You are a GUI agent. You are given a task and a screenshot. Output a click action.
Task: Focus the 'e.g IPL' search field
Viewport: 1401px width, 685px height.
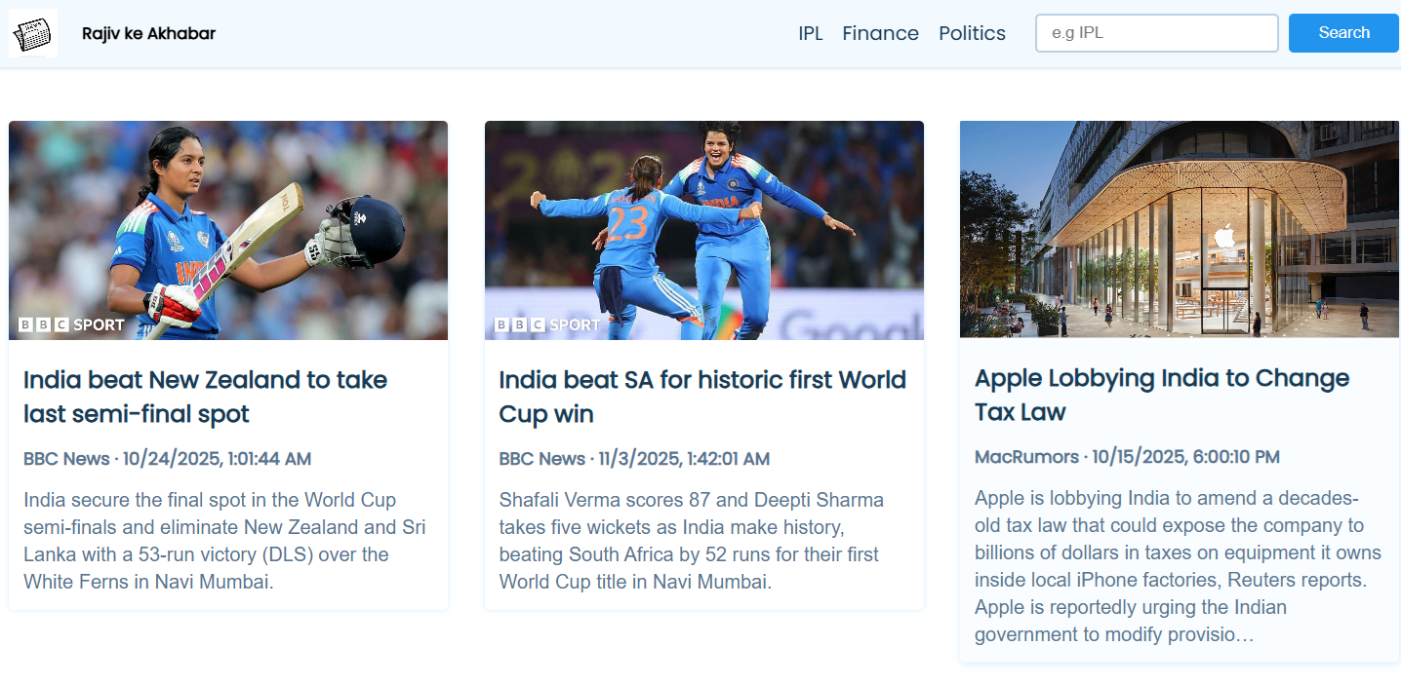(x=1156, y=33)
